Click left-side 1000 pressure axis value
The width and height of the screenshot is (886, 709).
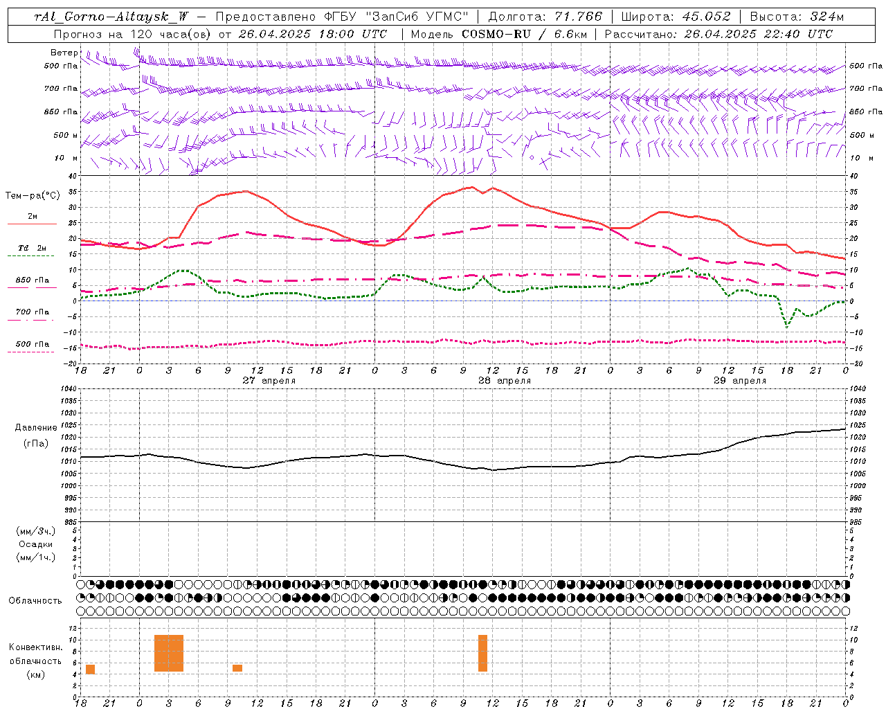[x=71, y=486]
